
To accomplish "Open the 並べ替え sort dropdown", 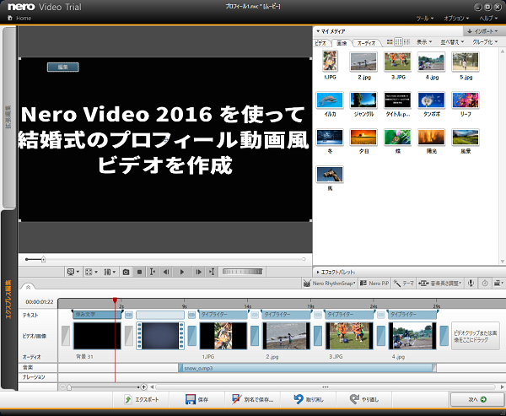I will click(x=452, y=42).
